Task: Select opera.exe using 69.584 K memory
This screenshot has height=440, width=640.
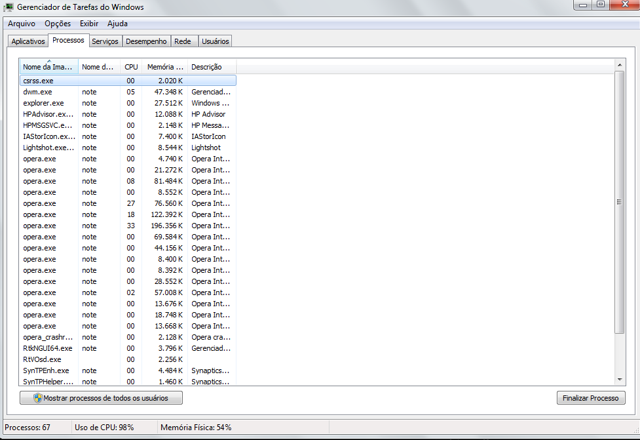Action: tap(128, 237)
